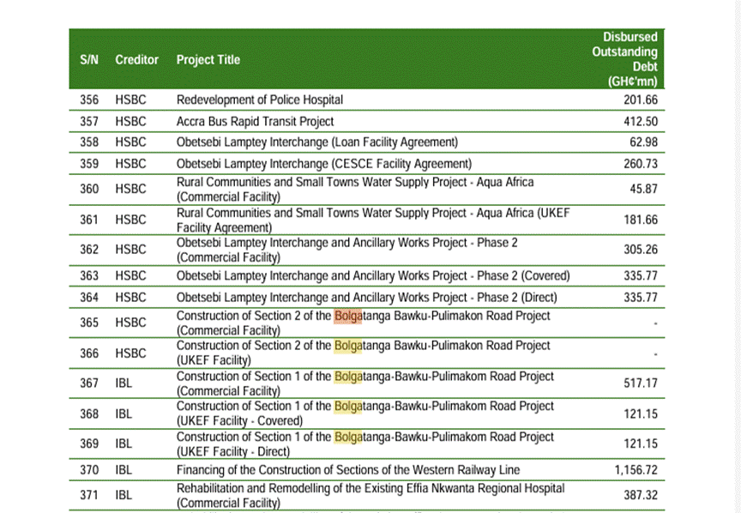Screen dimensions: 741x513
Task: Click Phase 2 (Commercial Facility) title in row 362
Action: (x=346, y=250)
